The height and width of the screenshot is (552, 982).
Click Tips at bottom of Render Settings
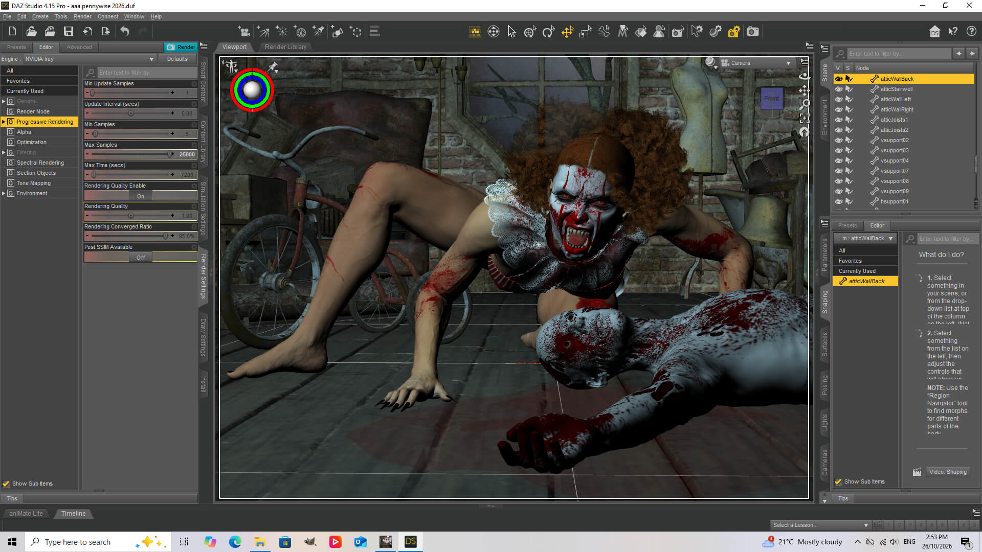pos(12,498)
